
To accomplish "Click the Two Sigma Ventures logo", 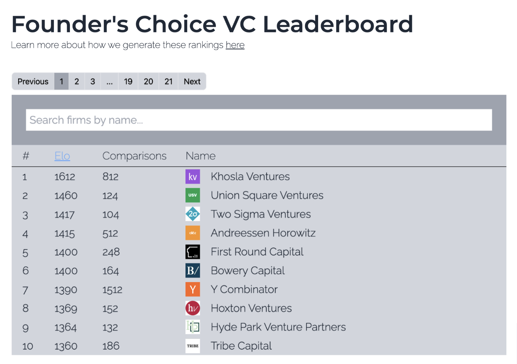I will (x=193, y=214).
